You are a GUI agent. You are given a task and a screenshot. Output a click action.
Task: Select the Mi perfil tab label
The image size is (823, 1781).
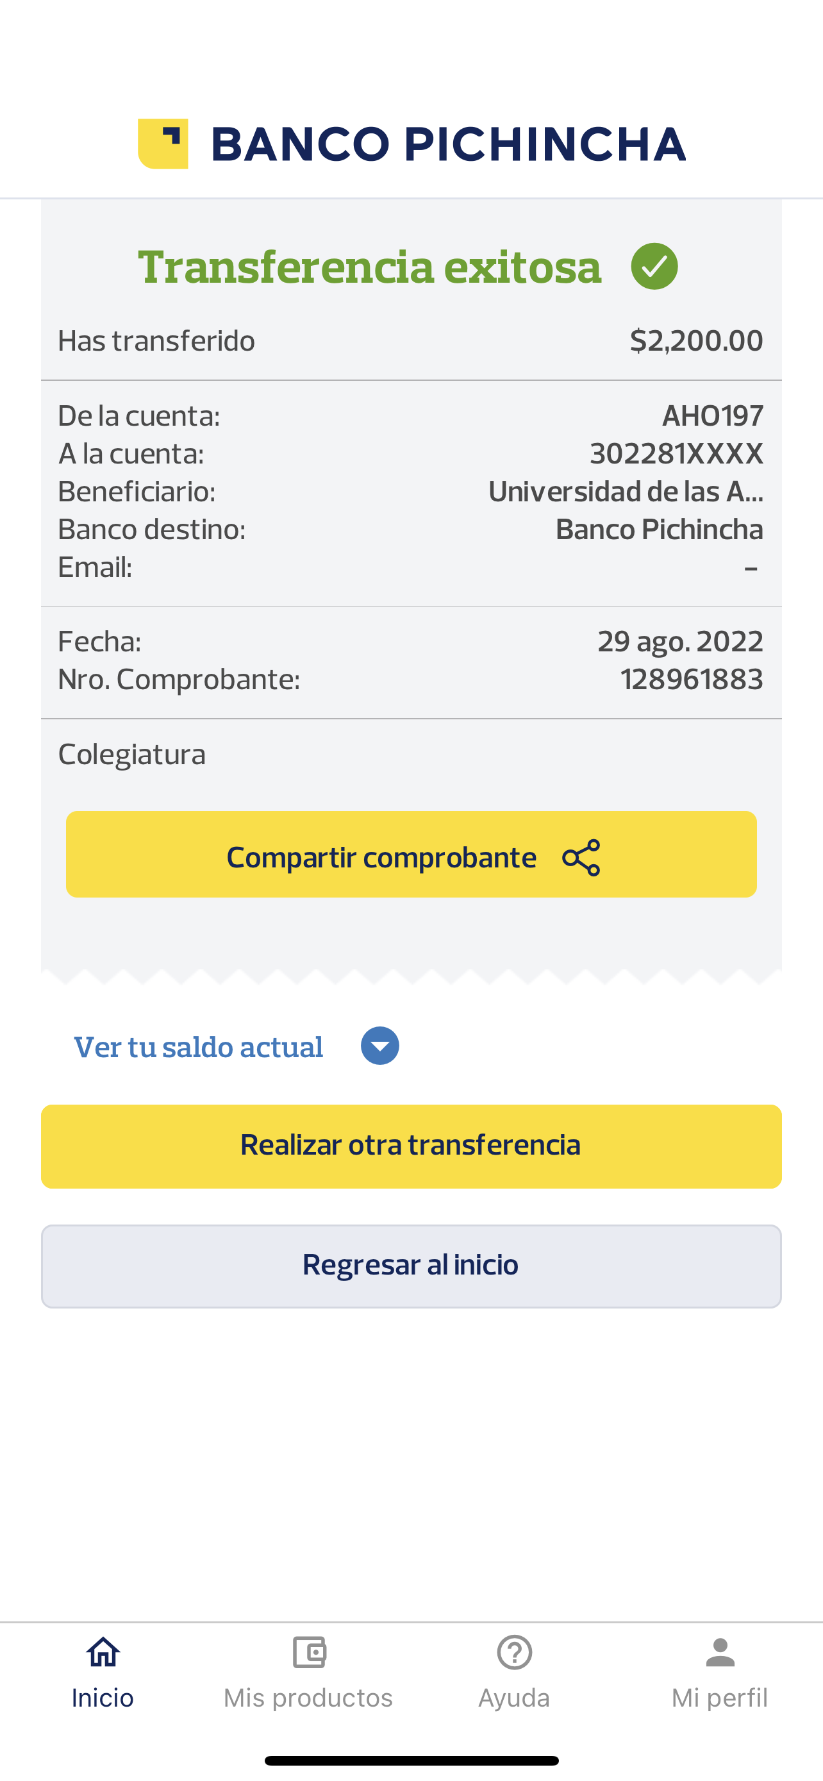point(719,1698)
